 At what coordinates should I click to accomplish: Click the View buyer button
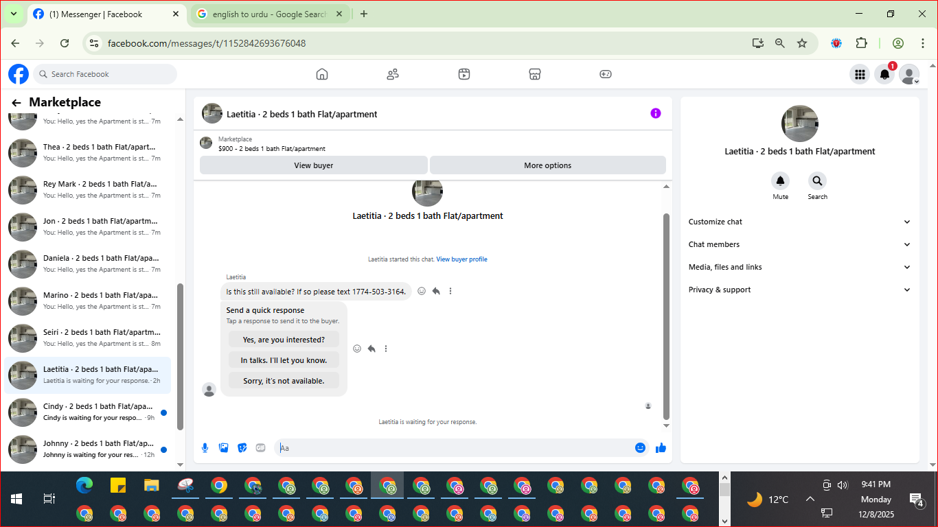[314, 165]
